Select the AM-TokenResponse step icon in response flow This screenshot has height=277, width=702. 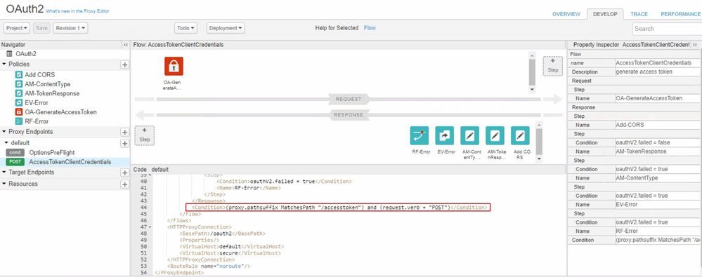[495, 135]
